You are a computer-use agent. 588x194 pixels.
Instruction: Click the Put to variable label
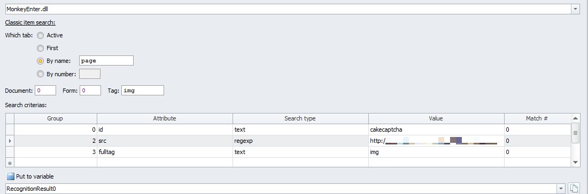35,176
